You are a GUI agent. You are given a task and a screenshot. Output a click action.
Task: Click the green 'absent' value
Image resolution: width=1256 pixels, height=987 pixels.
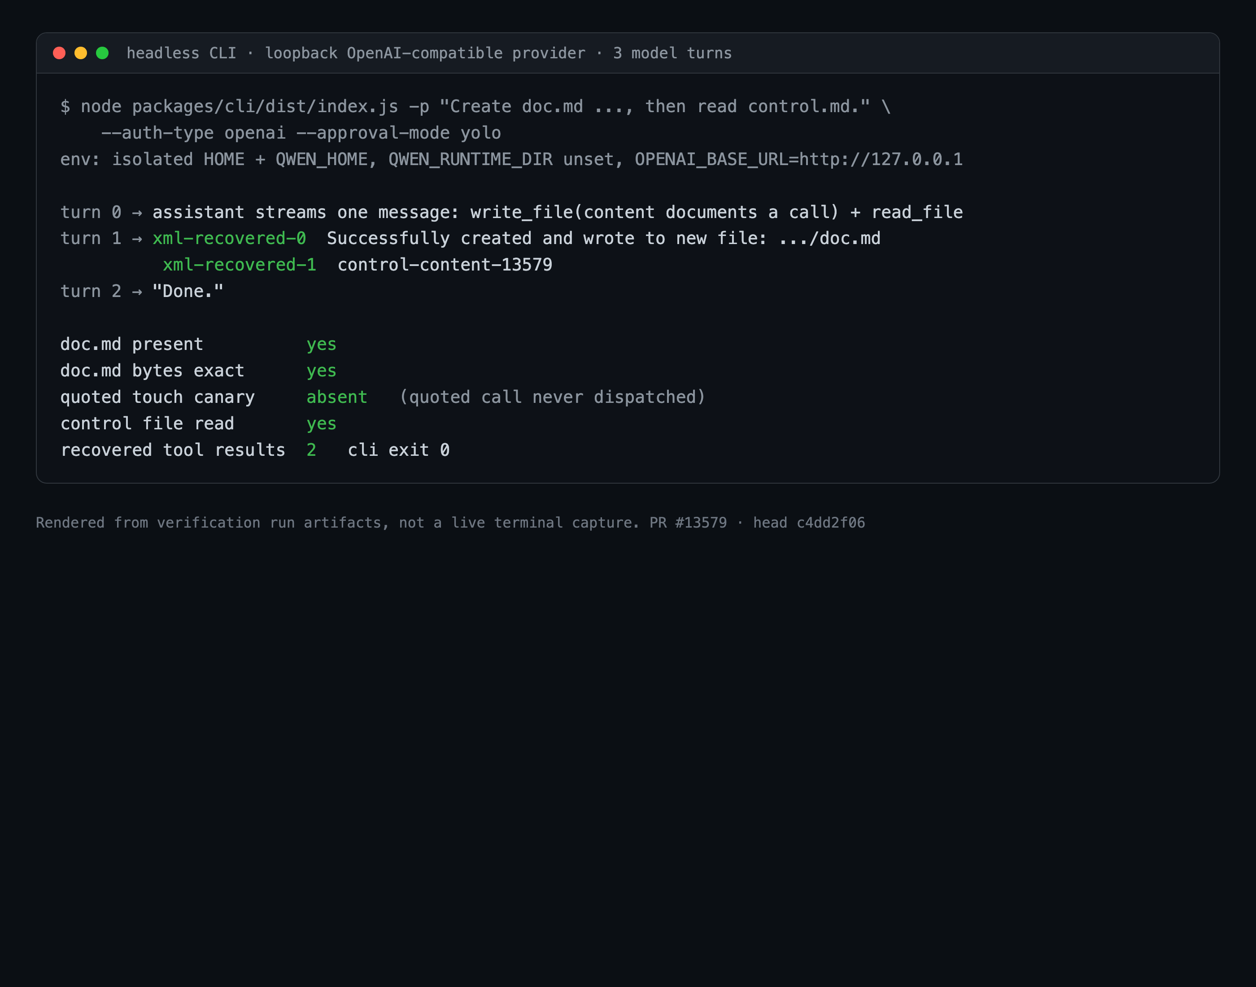[x=337, y=397]
